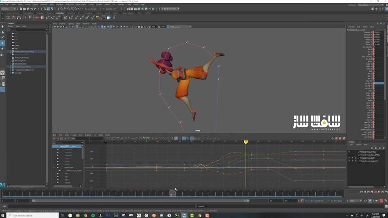Switch to the Rendering shelf tab

coord(71,13)
